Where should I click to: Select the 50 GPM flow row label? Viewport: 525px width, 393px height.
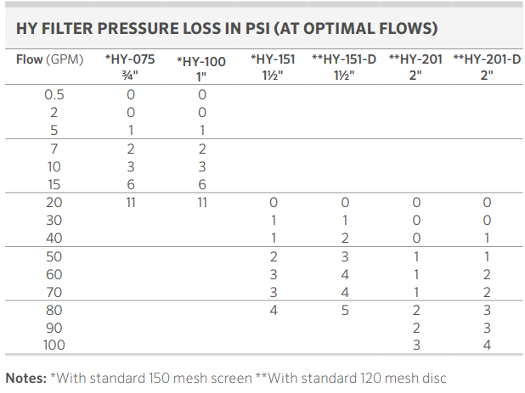tap(54, 256)
